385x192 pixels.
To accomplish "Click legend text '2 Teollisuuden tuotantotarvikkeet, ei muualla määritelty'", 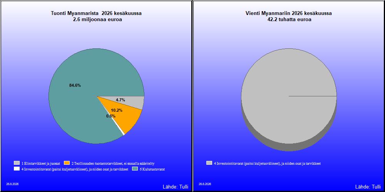I will point(113,163).
